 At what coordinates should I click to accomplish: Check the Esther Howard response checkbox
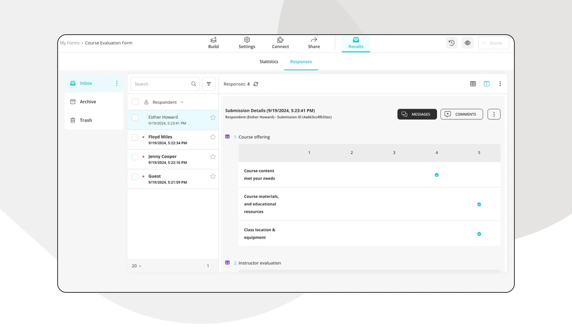(135, 118)
